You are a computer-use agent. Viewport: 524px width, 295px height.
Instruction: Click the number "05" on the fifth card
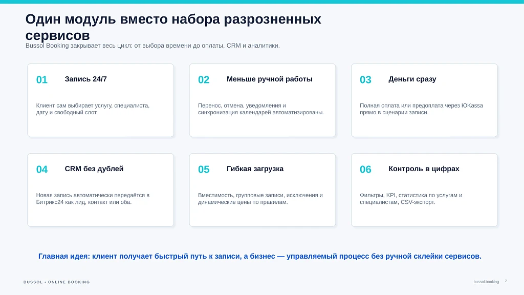coord(204,169)
